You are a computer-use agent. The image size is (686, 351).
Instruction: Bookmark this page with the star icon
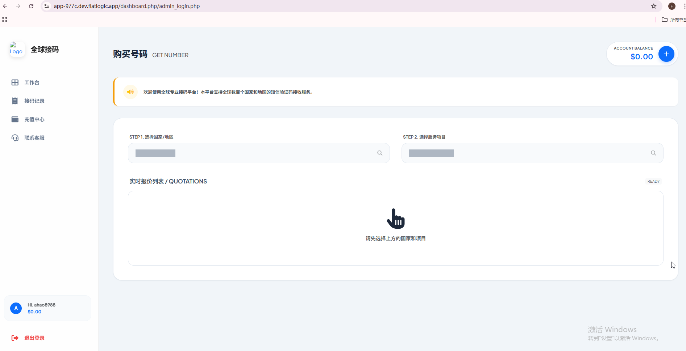tap(654, 6)
